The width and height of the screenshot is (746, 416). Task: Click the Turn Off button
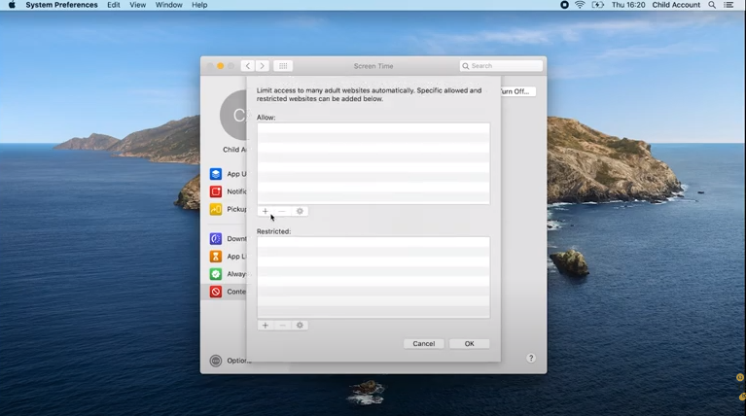[517, 91]
